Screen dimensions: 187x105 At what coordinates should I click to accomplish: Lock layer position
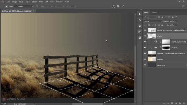pos(155,25)
